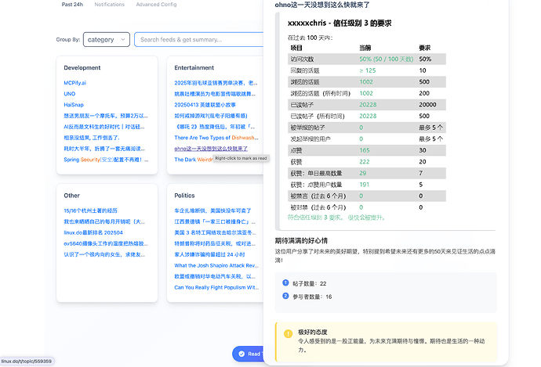Click the Development category heading

click(x=82, y=68)
